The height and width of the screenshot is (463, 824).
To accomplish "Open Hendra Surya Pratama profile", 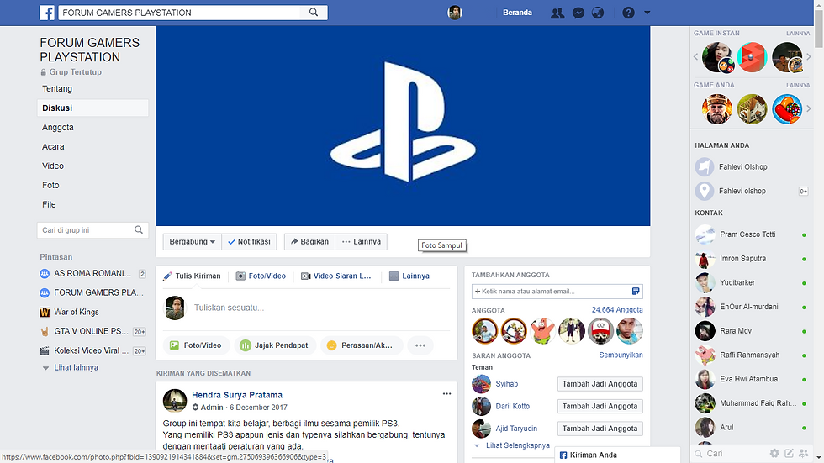I will pyautogui.click(x=237, y=395).
